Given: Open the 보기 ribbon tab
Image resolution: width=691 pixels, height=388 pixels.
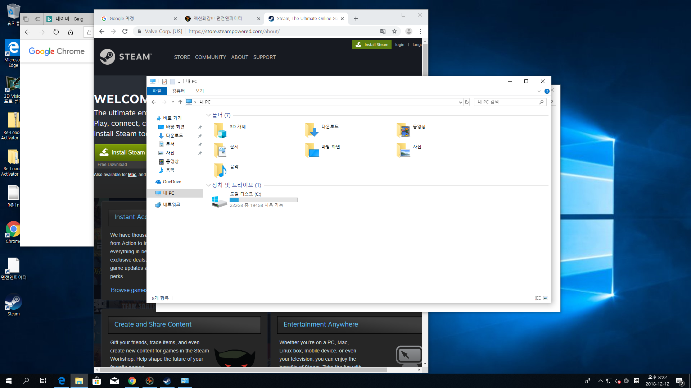Looking at the screenshot, I should click(x=199, y=91).
